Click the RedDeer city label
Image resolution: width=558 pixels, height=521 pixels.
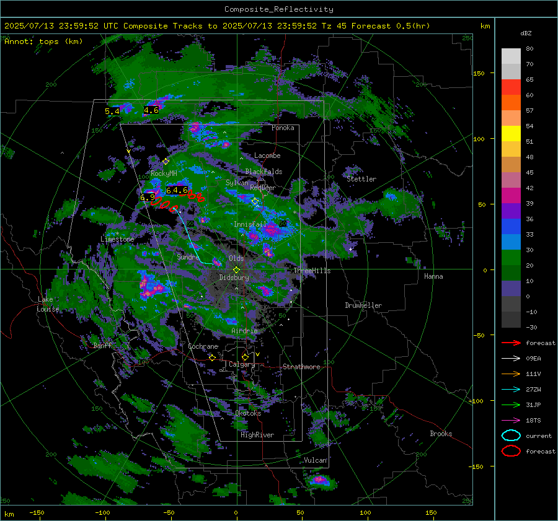pyautogui.click(x=263, y=188)
